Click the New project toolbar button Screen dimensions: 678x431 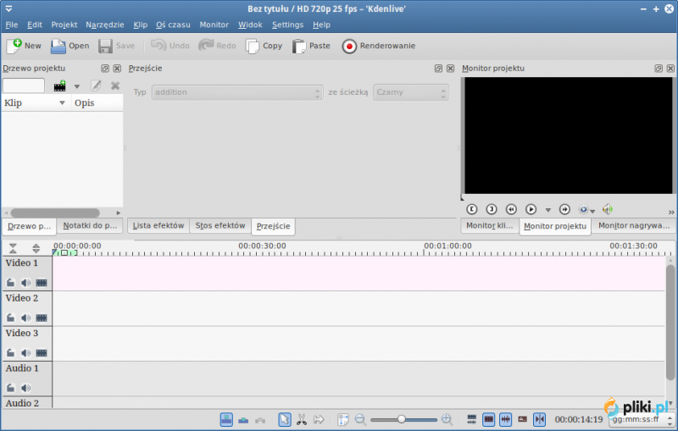click(x=24, y=46)
